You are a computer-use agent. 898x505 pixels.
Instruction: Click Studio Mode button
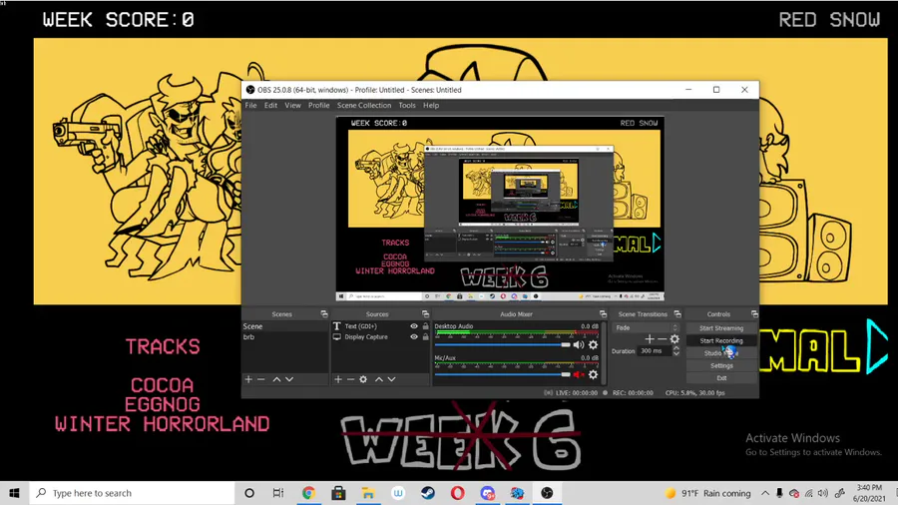point(721,353)
